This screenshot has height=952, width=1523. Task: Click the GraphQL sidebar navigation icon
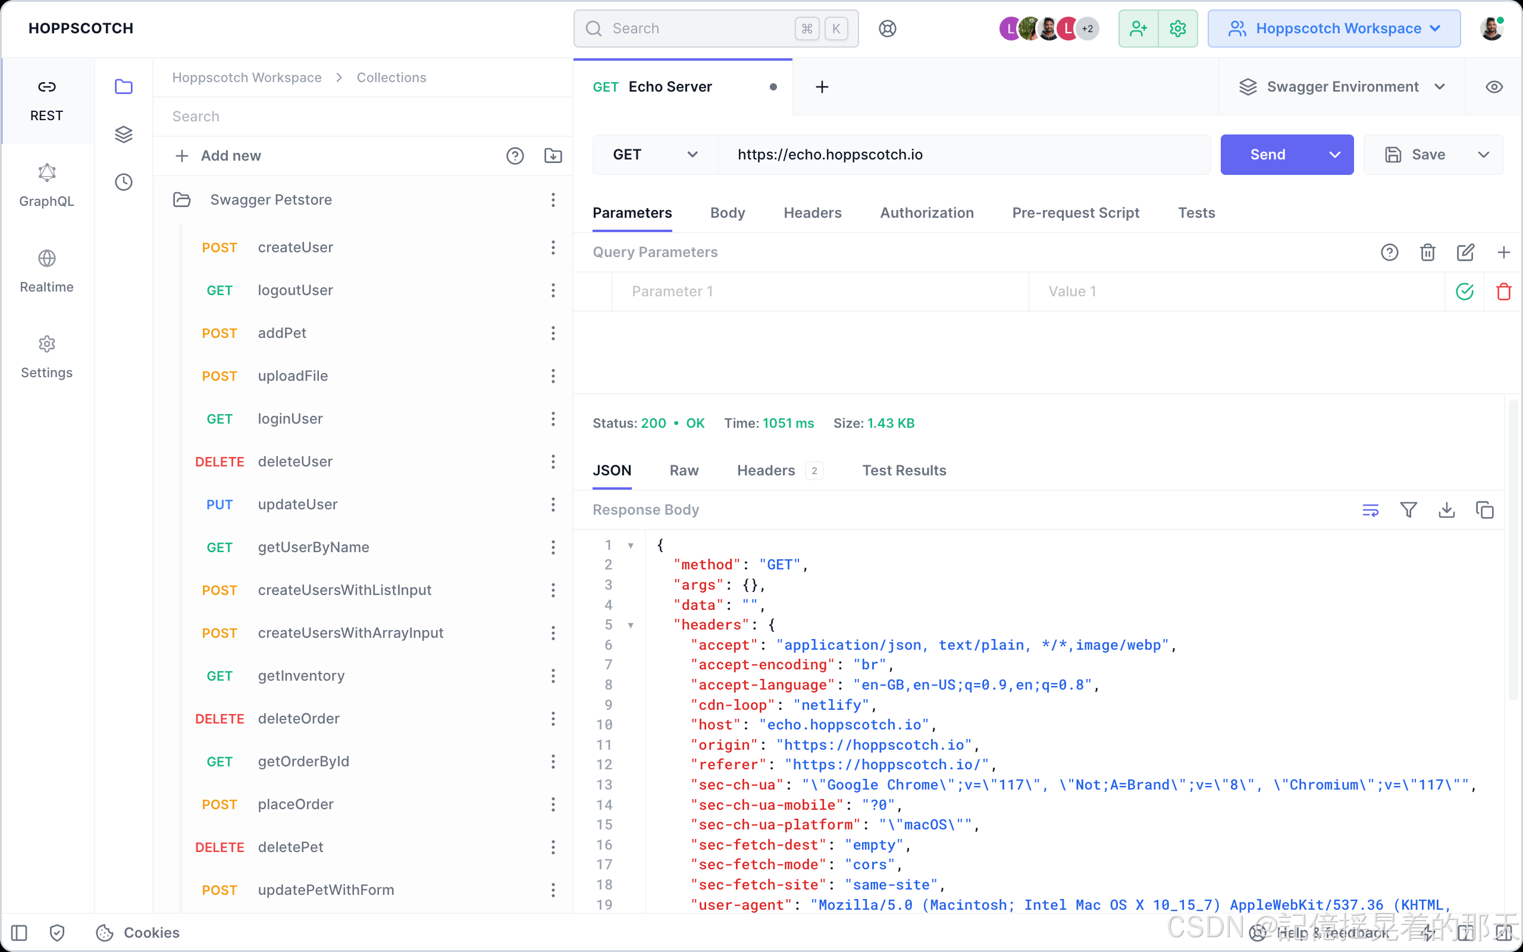pyautogui.click(x=47, y=172)
